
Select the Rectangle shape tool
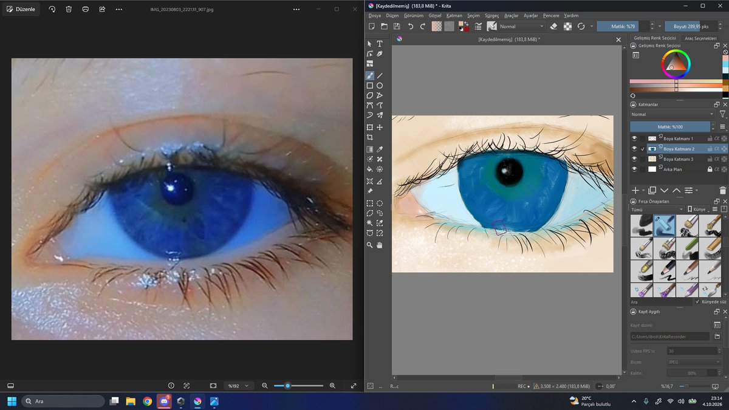(369, 86)
